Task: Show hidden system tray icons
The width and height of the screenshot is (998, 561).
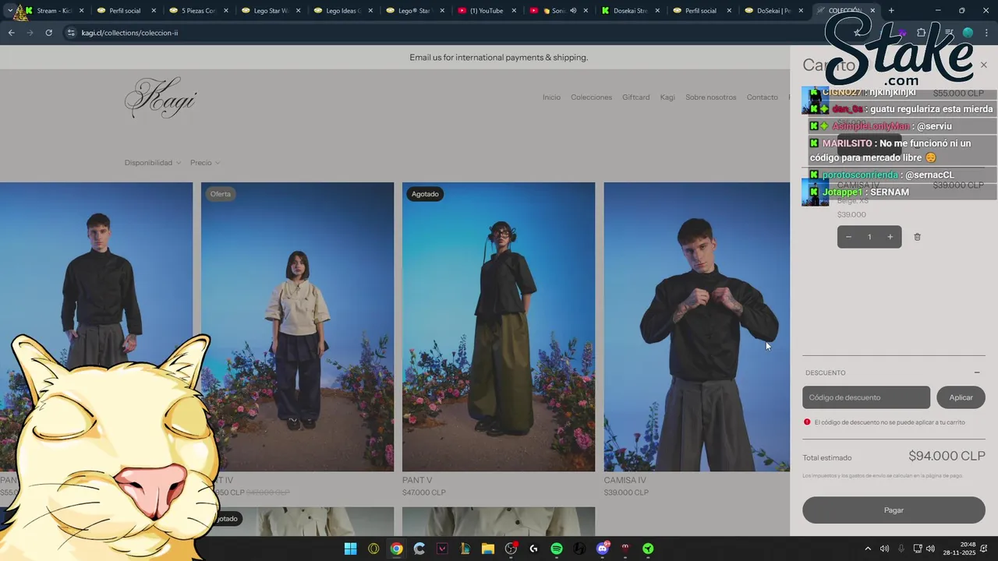Action: click(867, 549)
